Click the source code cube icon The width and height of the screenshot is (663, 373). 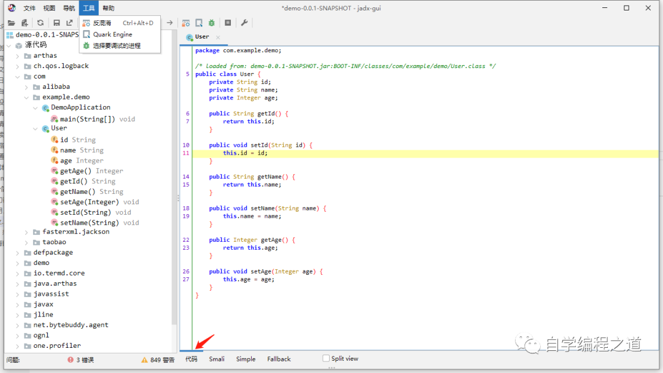18,45
